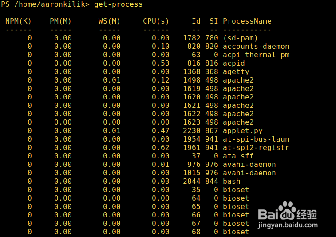
Task: Select the (sd-pam) process name
Action: tap(241, 38)
